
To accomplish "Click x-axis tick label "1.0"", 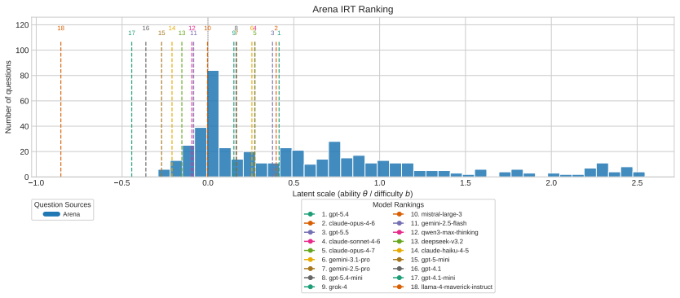I will pyautogui.click(x=379, y=183).
